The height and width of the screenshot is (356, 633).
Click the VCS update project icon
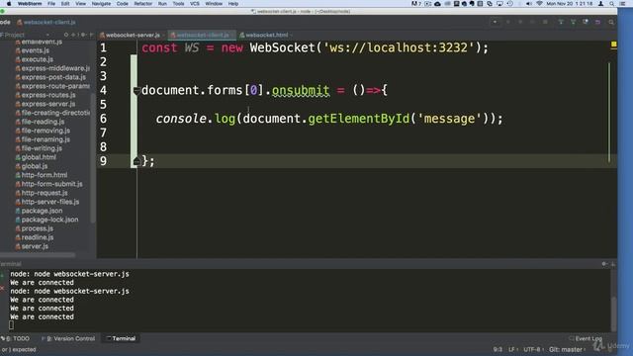tap(561, 22)
